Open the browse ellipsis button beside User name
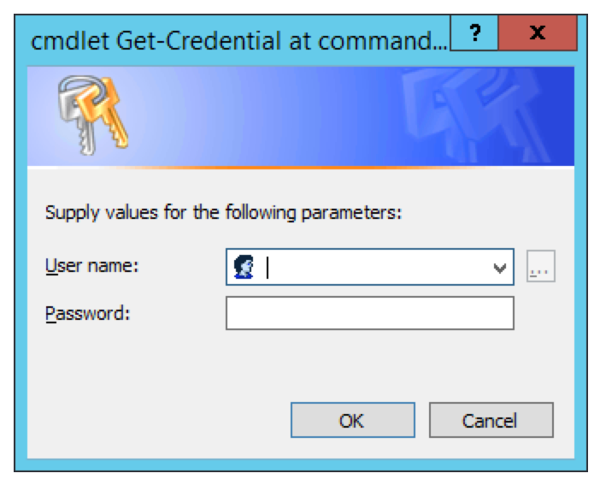Image resolution: width=600 pixels, height=491 pixels. (540, 268)
